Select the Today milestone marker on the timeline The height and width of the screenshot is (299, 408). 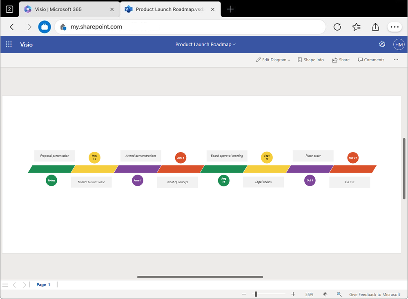coord(51,180)
